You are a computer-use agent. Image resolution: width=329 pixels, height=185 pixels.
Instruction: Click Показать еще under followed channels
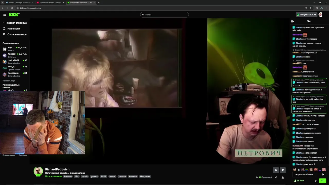8,81
